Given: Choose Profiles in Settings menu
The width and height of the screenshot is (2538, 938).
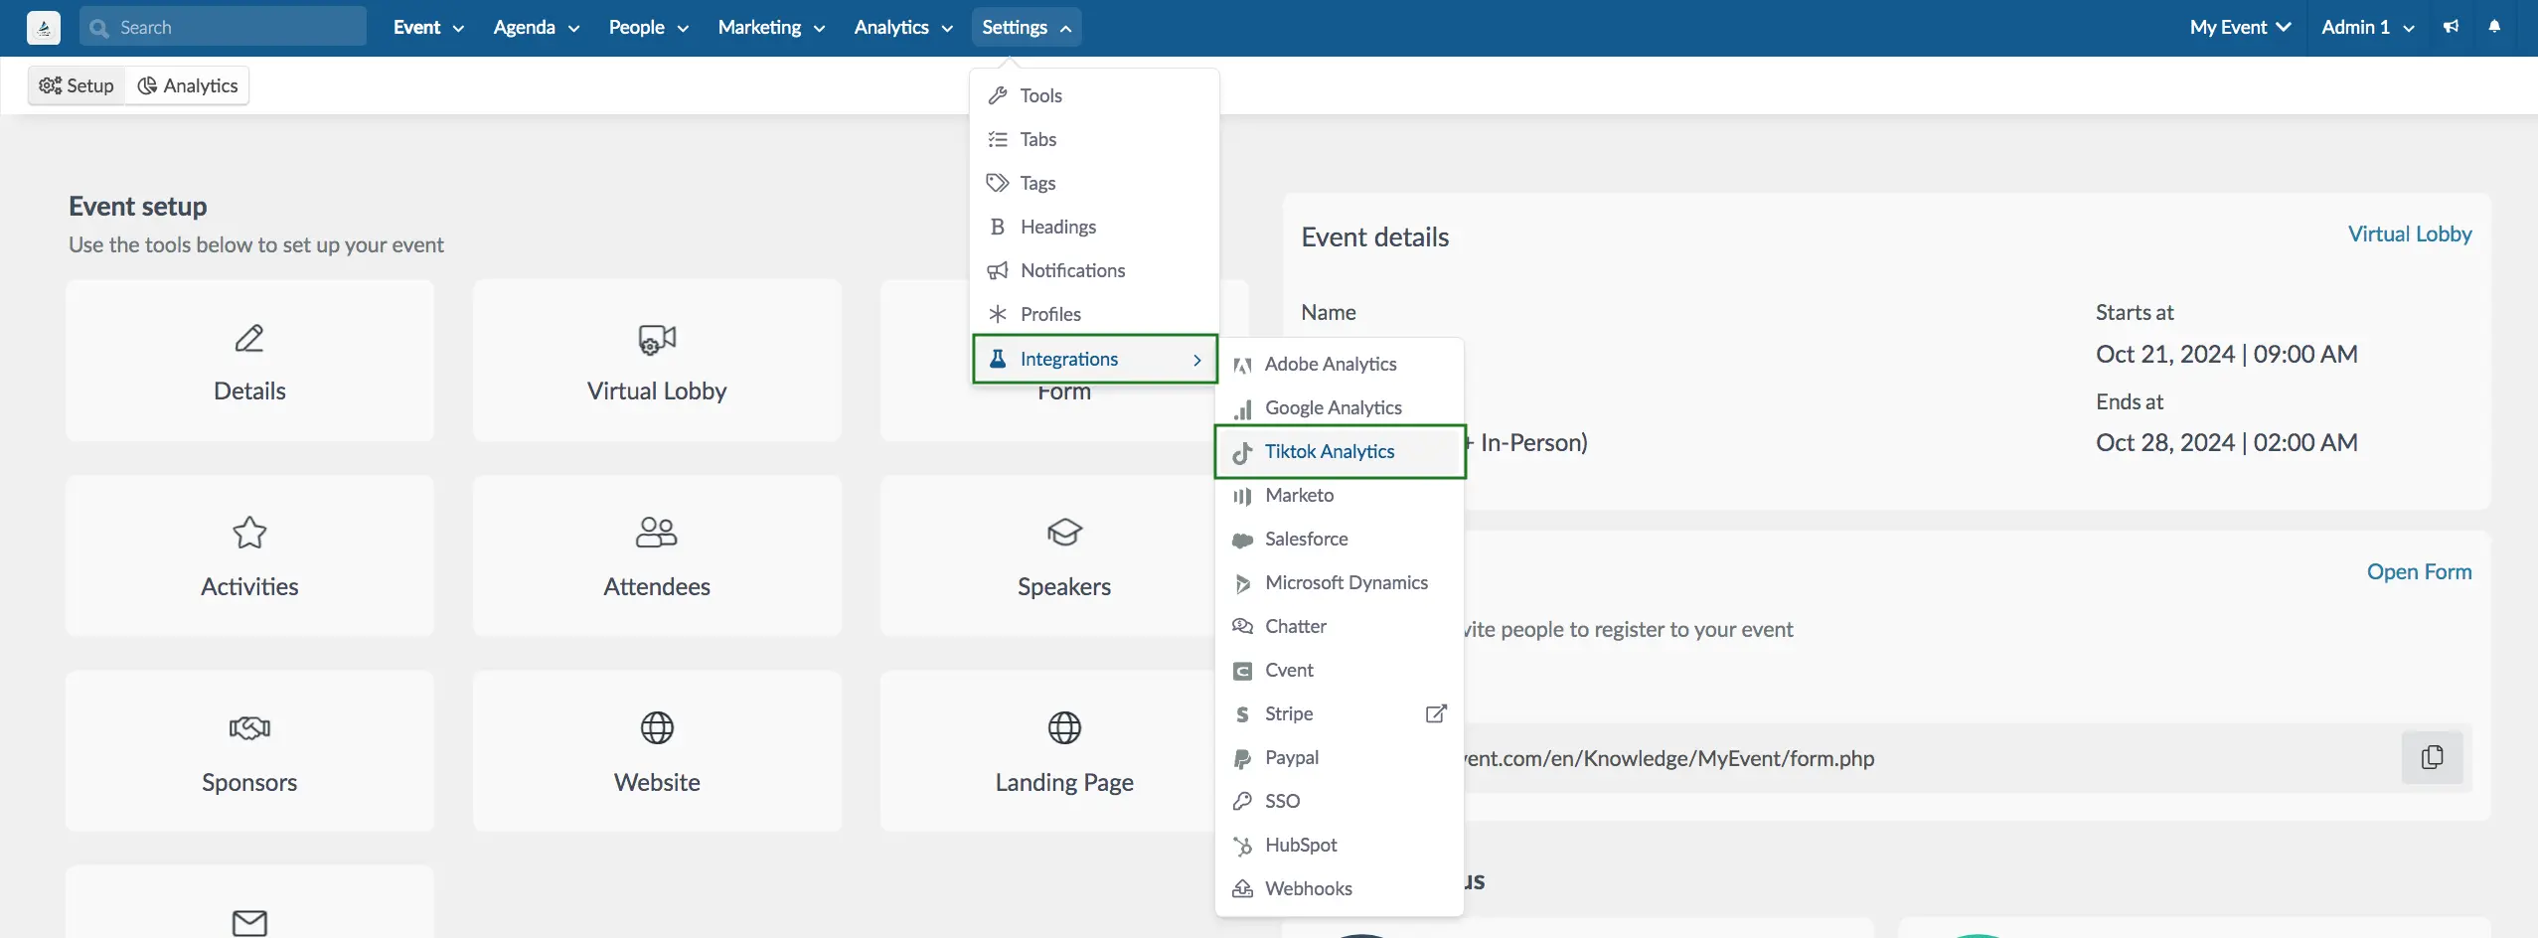Looking at the screenshot, I should pos(1094,314).
